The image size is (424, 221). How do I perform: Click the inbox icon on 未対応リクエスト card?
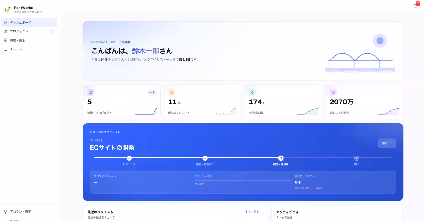click(x=171, y=92)
